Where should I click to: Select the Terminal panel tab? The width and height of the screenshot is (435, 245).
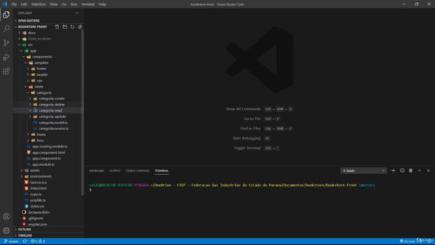tap(162, 171)
